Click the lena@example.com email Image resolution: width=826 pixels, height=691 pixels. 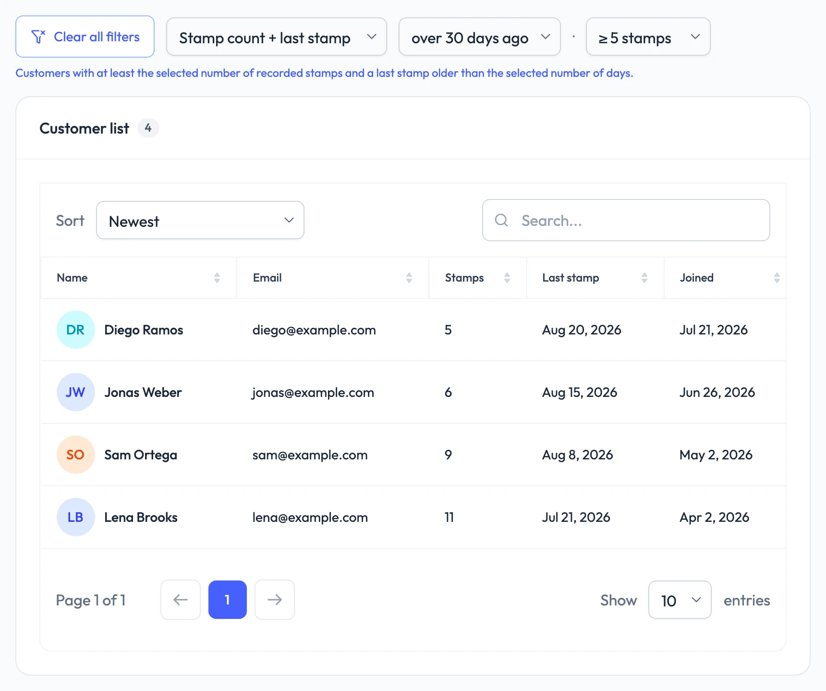coord(310,518)
